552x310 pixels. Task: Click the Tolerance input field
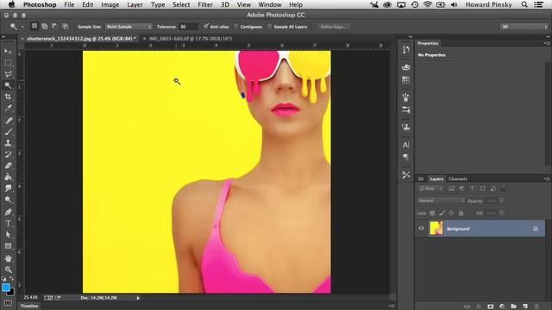[188, 27]
